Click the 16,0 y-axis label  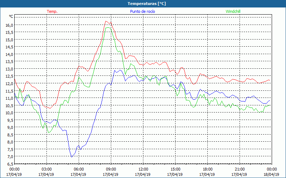(x=9, y=25)
